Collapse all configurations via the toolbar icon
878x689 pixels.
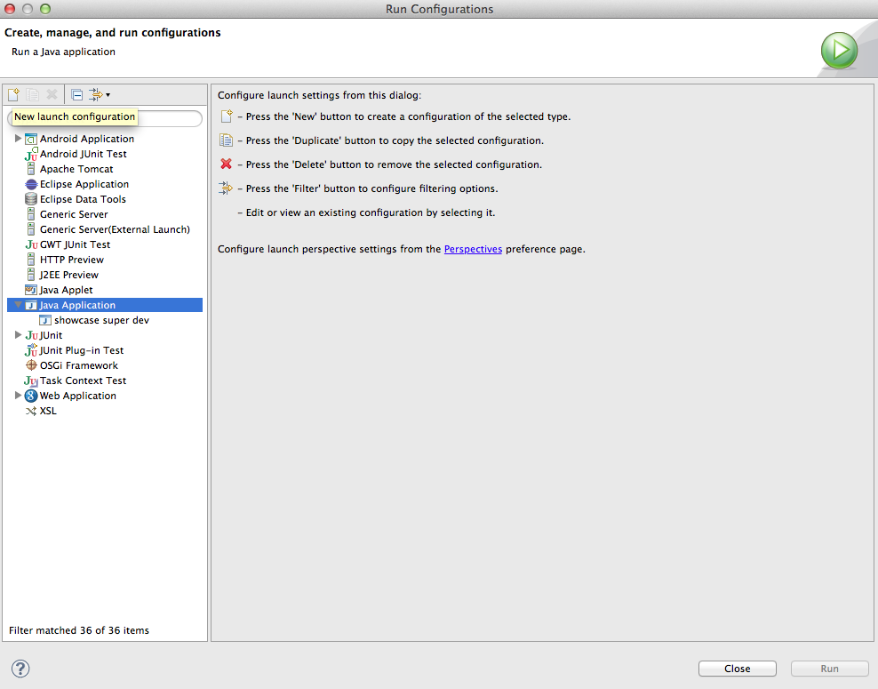(77, 94)
